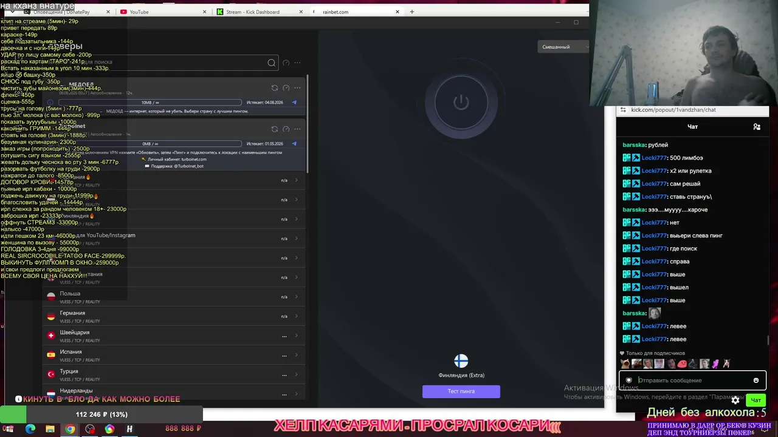This screenshot has height=437, width=778.
Task: Select the Нидерланды server
Action: [173, 393]
